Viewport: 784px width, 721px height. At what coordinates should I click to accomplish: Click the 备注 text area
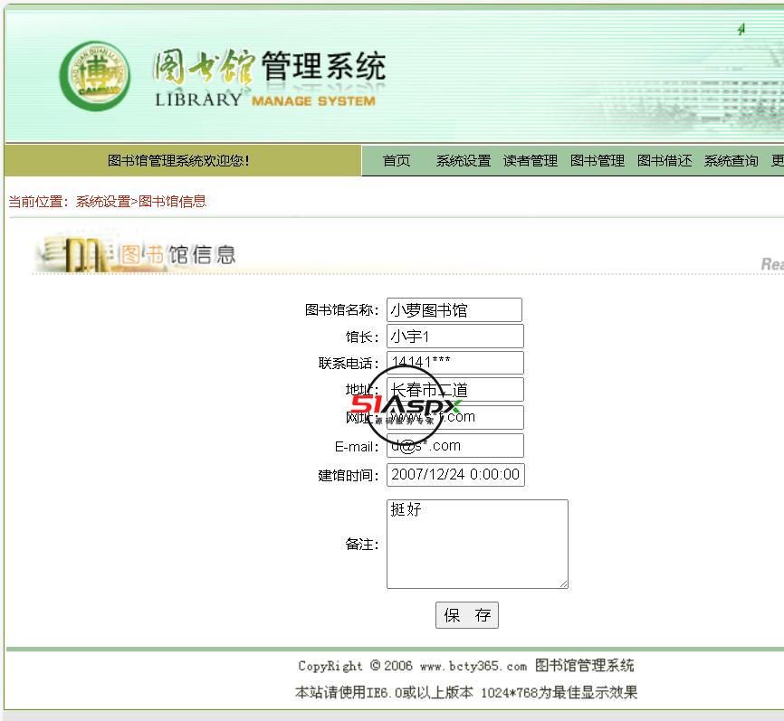click(x=477, y=544)
